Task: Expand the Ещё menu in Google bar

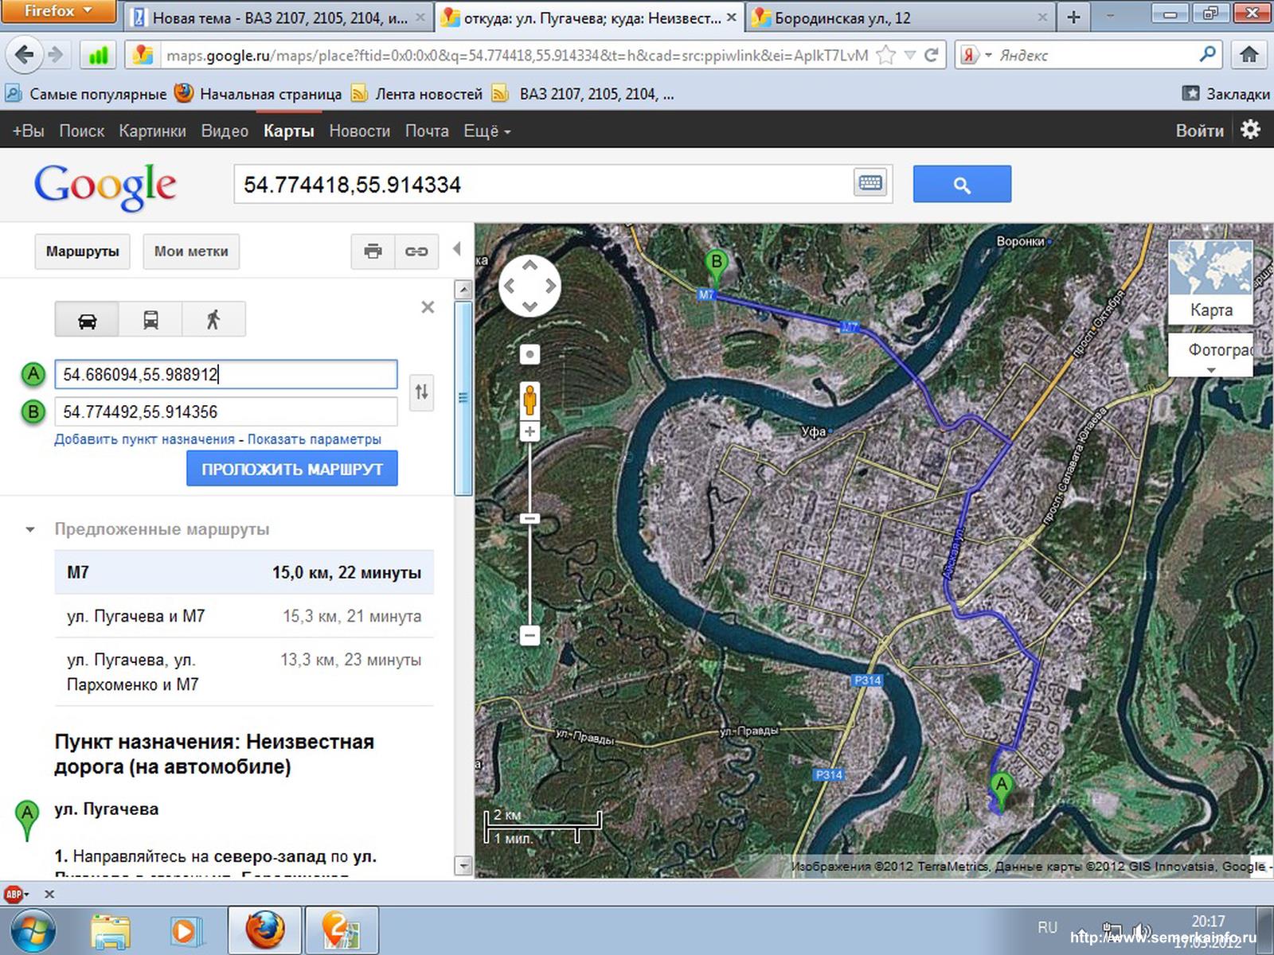Action: point(487,131)
